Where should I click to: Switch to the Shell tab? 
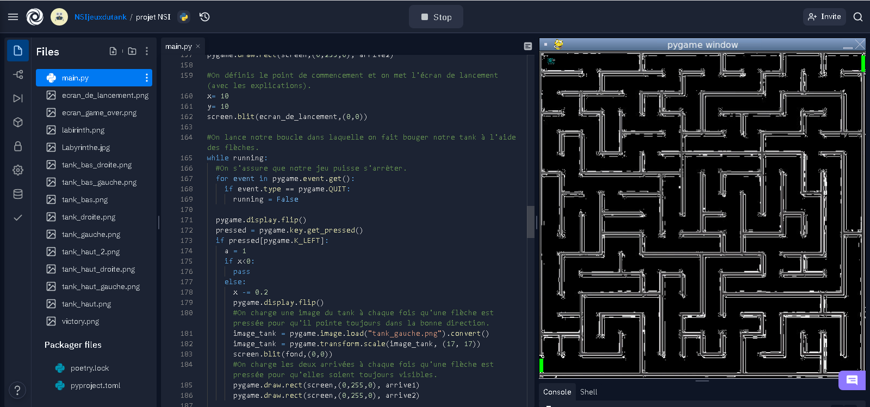tap(588, 392)
